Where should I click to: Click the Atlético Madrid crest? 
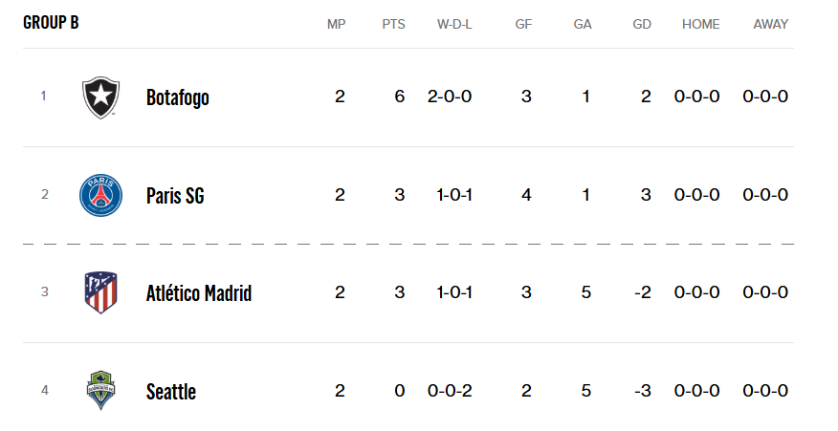pyautogui.click(x=100, y=292)
